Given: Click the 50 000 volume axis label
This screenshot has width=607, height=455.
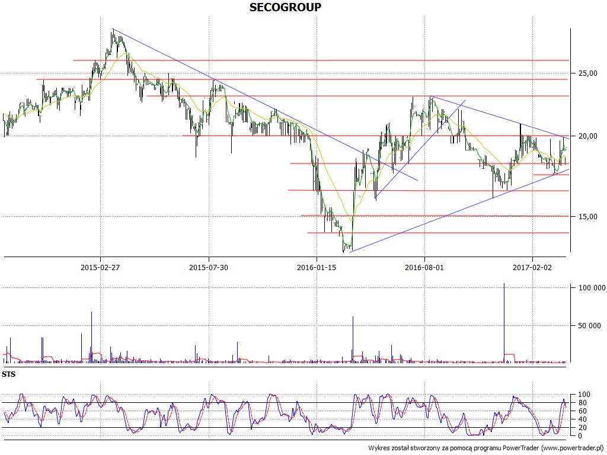Looking at the screenshot, I should coord(590,325).
